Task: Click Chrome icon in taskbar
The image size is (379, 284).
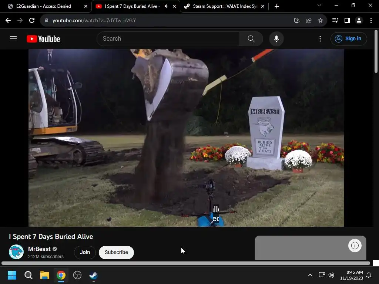Action: tap(61, 275)
